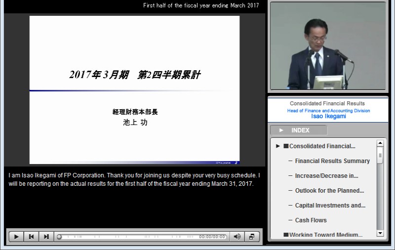Click the Consolidated Financial Results heading
The width and height of the screenshot is (395, 250).
pos(327,103)
